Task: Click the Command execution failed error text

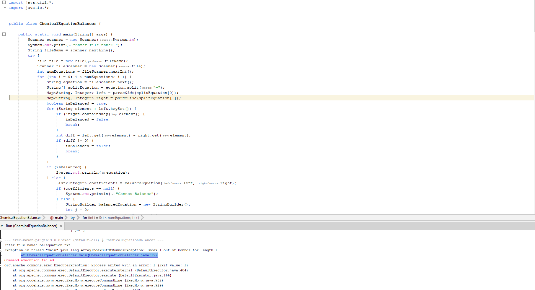Action: (30, 260)
